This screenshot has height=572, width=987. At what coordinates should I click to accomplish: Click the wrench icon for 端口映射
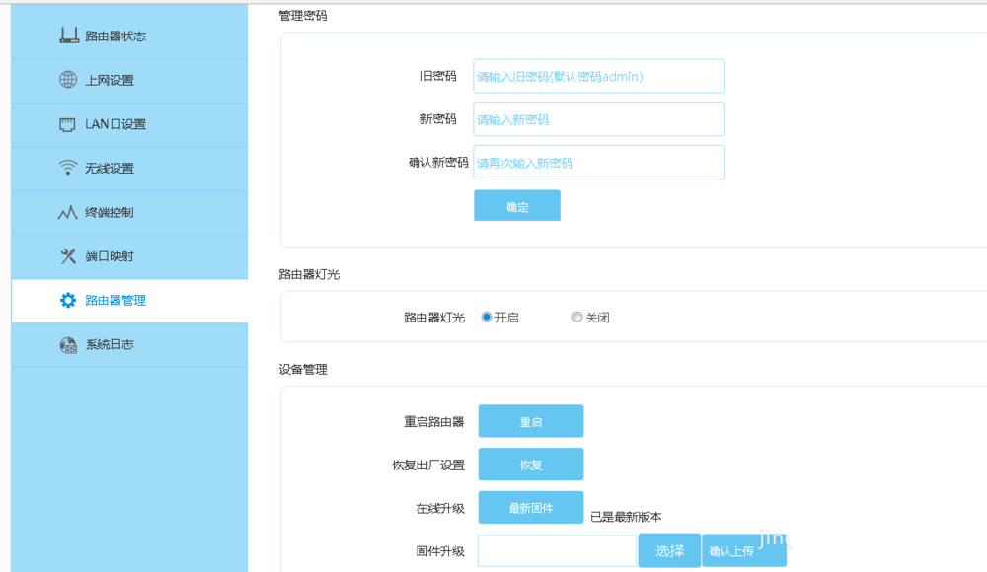66,256
